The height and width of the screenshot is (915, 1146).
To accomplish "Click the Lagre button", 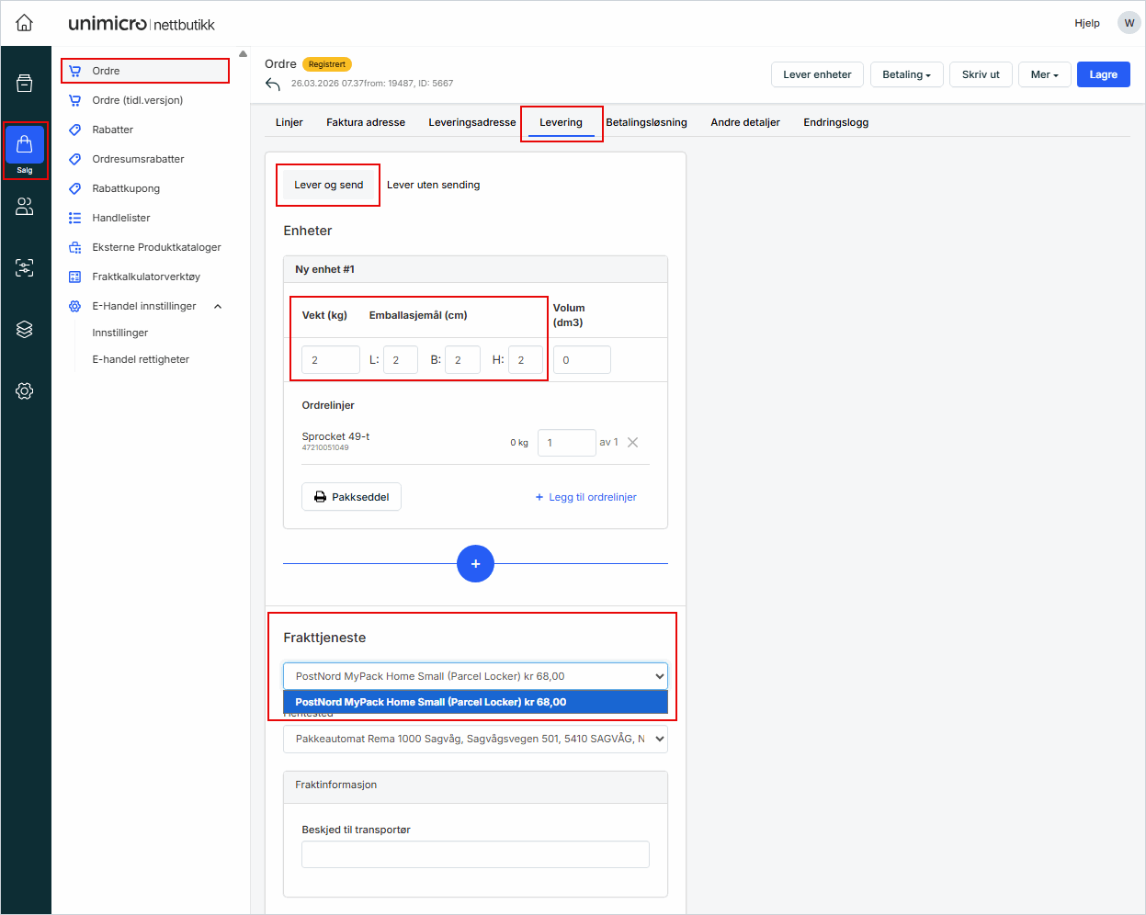I will pos(1103,74).
